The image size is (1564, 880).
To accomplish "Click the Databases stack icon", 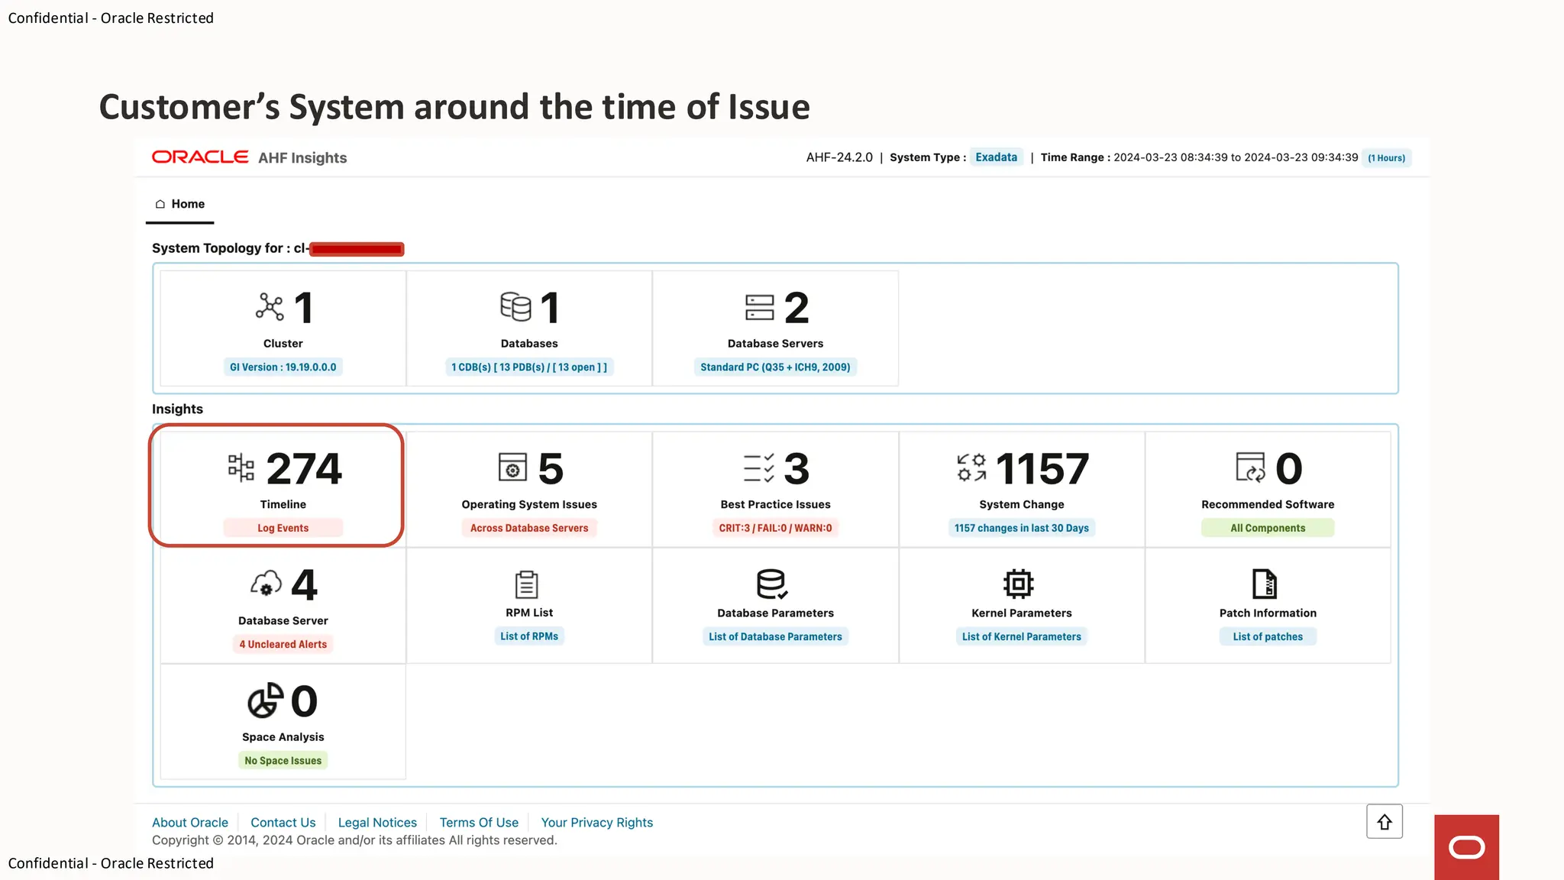I will (515, 307).
